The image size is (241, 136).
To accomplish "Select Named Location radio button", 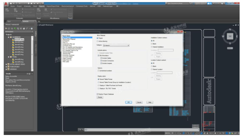I will (x=151, y=69).
